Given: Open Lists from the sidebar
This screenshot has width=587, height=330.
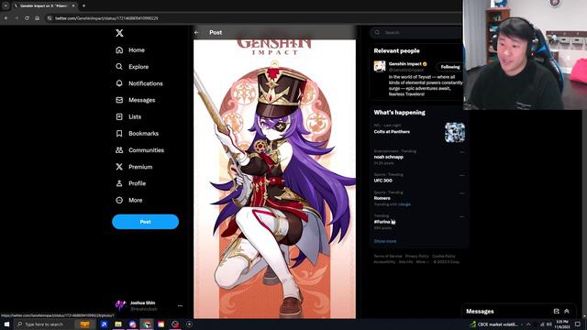Looking at the screenshot, I should click(x=128, y=116).
